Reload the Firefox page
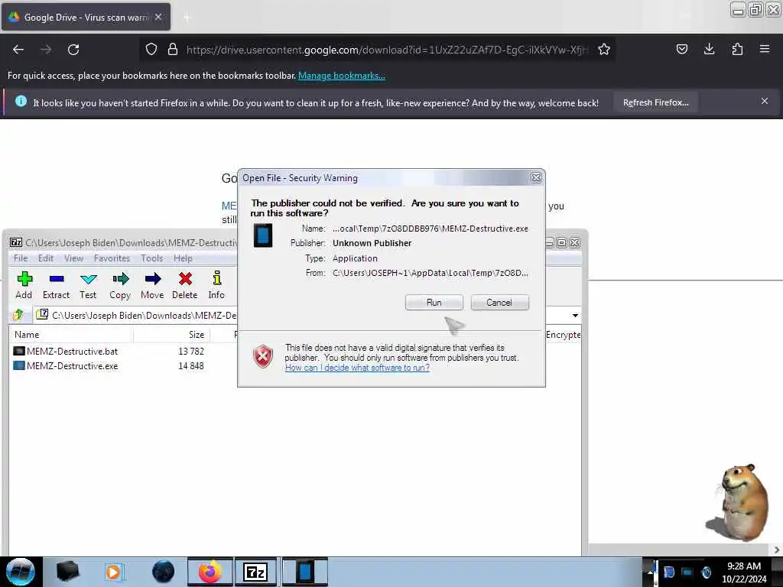This screenshot has height=587, width=783. [73, 50]
